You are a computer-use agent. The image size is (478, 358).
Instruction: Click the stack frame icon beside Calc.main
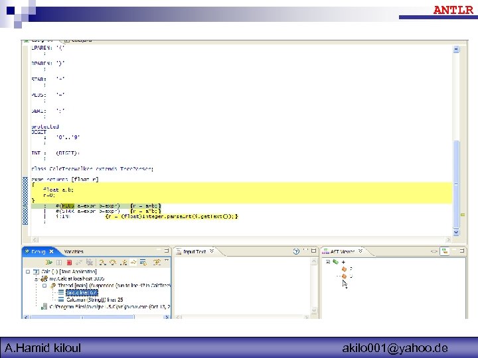click(61, 300)
